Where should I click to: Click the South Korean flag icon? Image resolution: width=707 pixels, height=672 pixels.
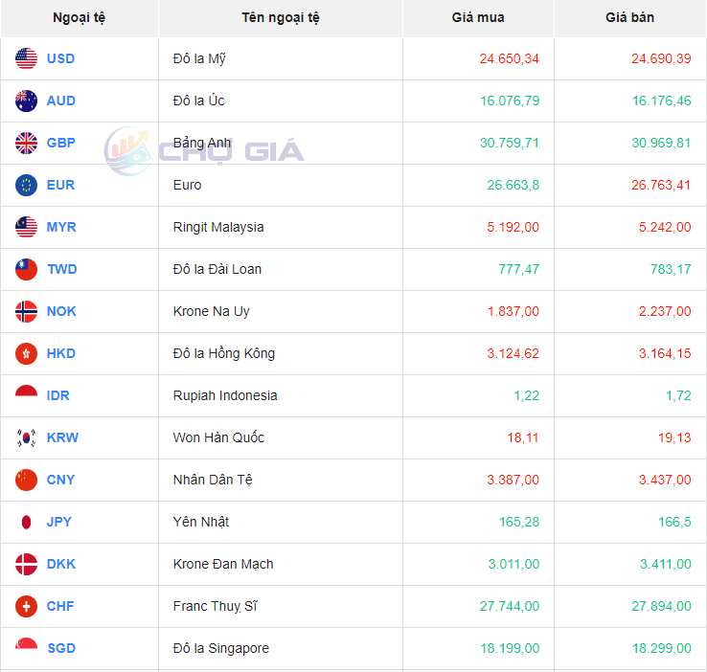click(x=26, y=437)
